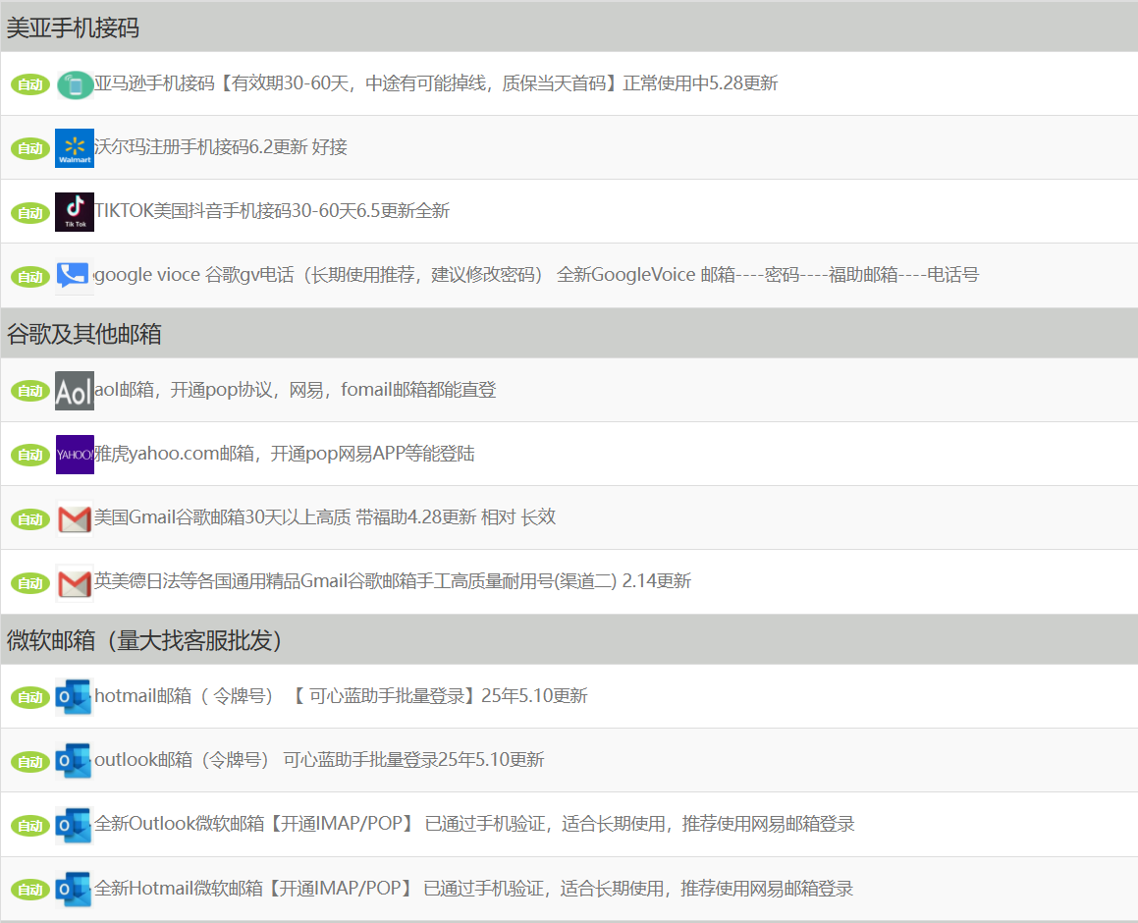Click the 自动 badge for 全新Hotmail微软邮箱
Viewport: 1138px width, 923px height.
click(29, 889)
